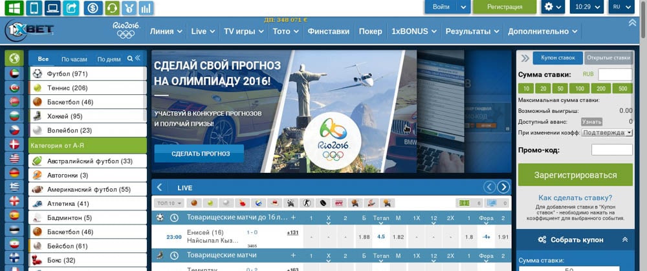Expand the Результаты menu
The width and height of the screenshot is (647, 271).
click(x=472, y=31)
